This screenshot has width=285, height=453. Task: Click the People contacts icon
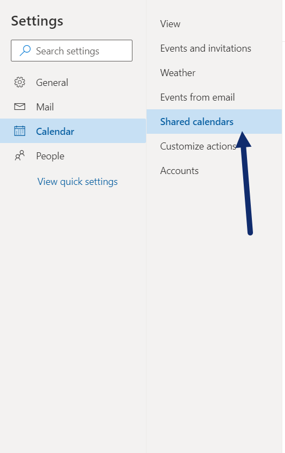tap(20, 156)
